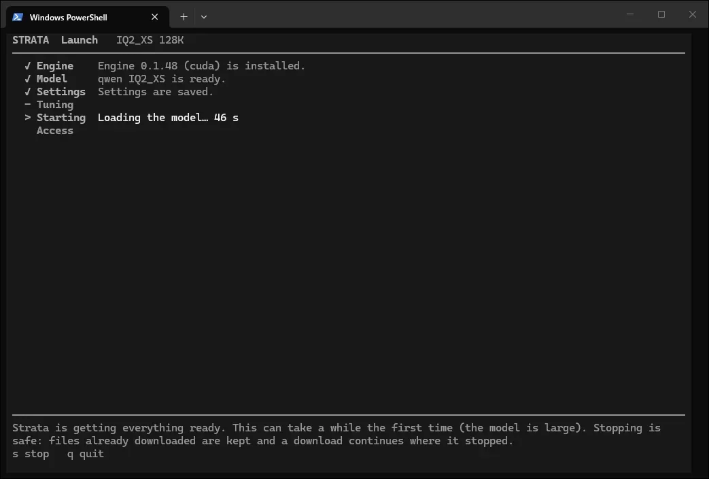Click the Tuning step label
709x479 pixels.
click(x=54, y=105)
